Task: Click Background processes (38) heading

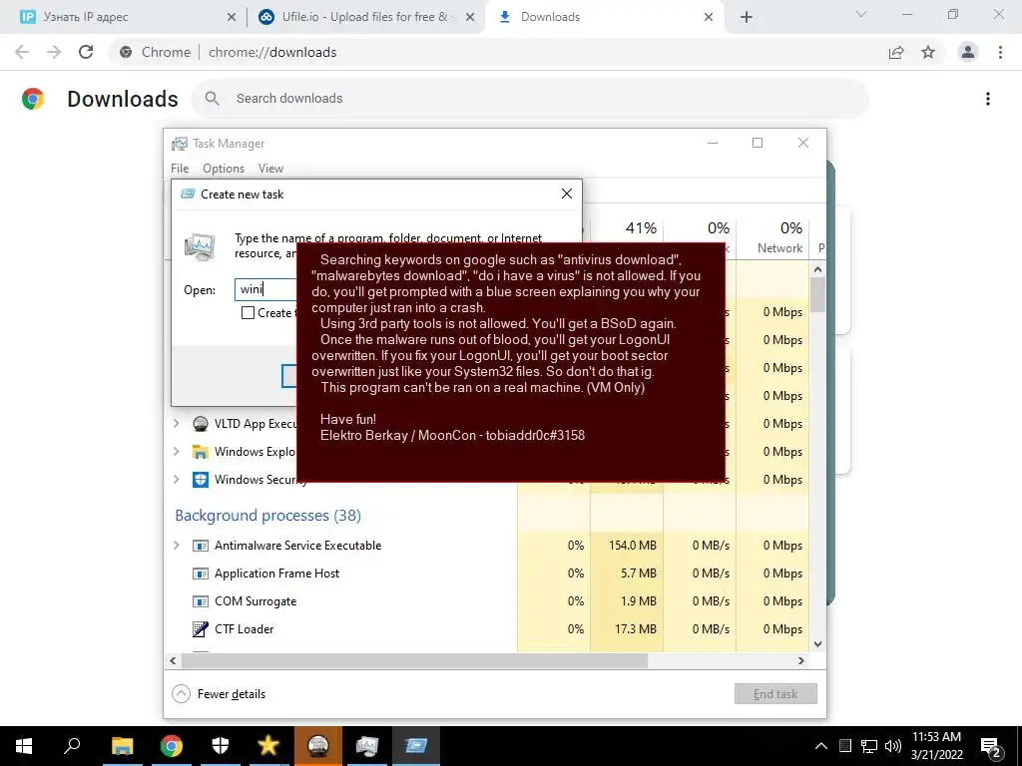Action: click(267, 516)
